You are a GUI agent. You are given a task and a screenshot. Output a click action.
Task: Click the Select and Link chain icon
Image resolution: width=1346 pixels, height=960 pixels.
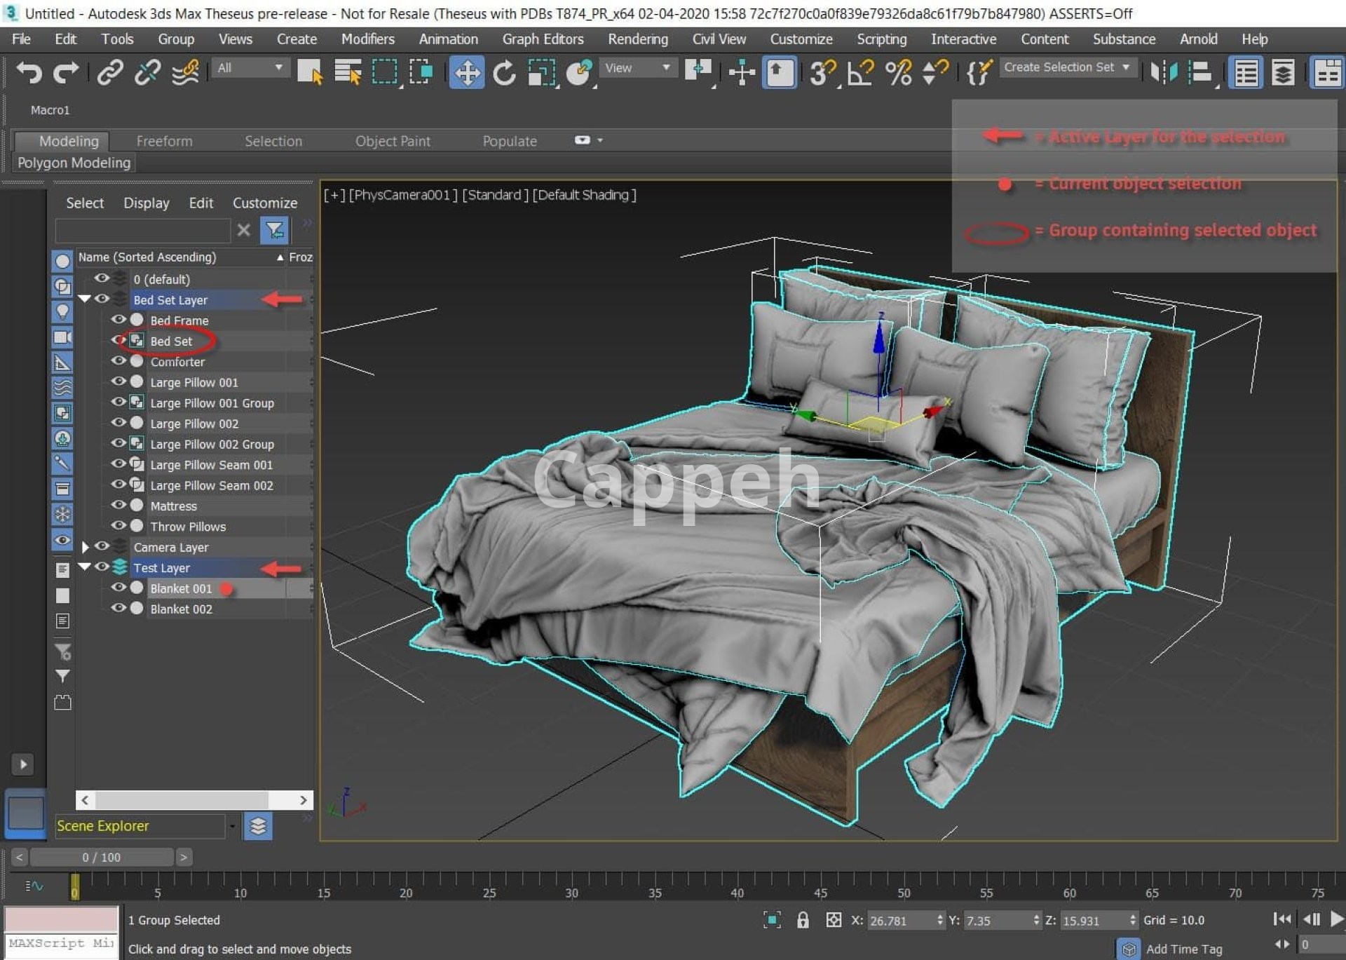pyautogui.click(x=110, y=72)
